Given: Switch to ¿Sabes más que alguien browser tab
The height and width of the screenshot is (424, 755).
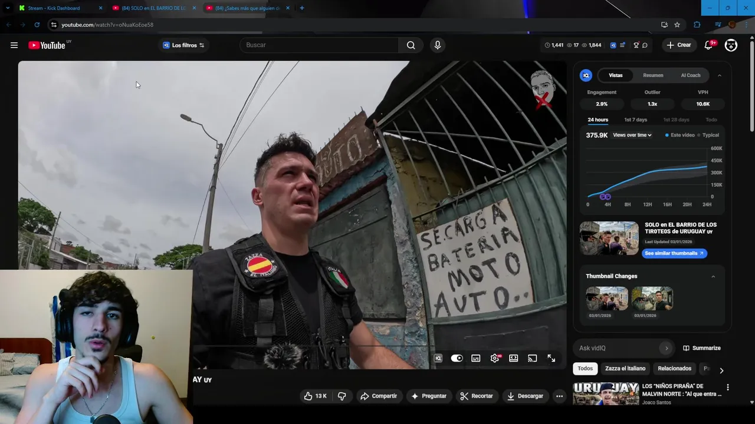Looking at the screenshot, I should (x=248, y=8).
